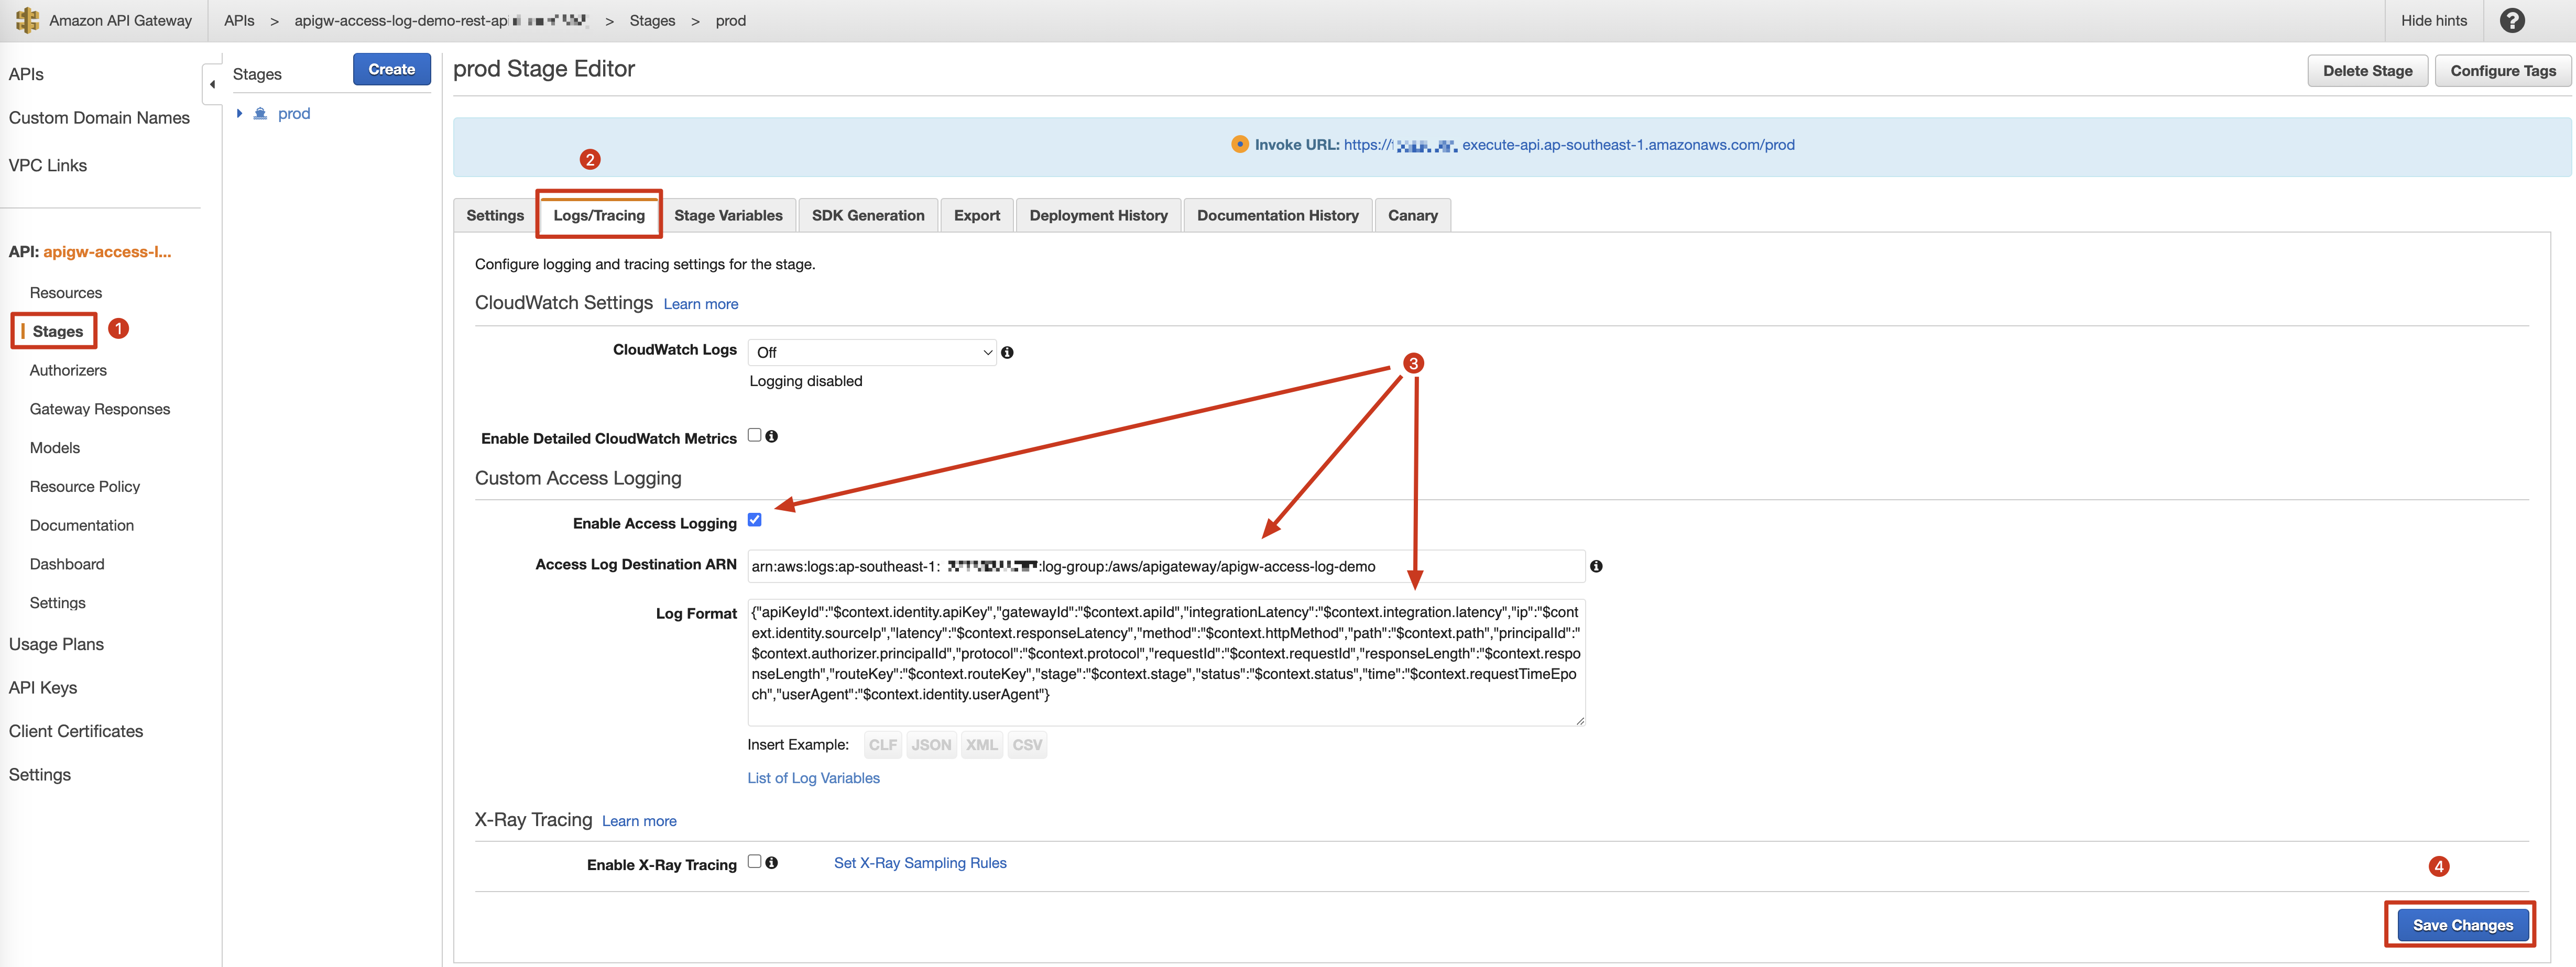Image resolution: width=2576 pixels, height=967 pixels.
Task: Click Learn more beside CloudWatch Settings
Action: point(700,304)
